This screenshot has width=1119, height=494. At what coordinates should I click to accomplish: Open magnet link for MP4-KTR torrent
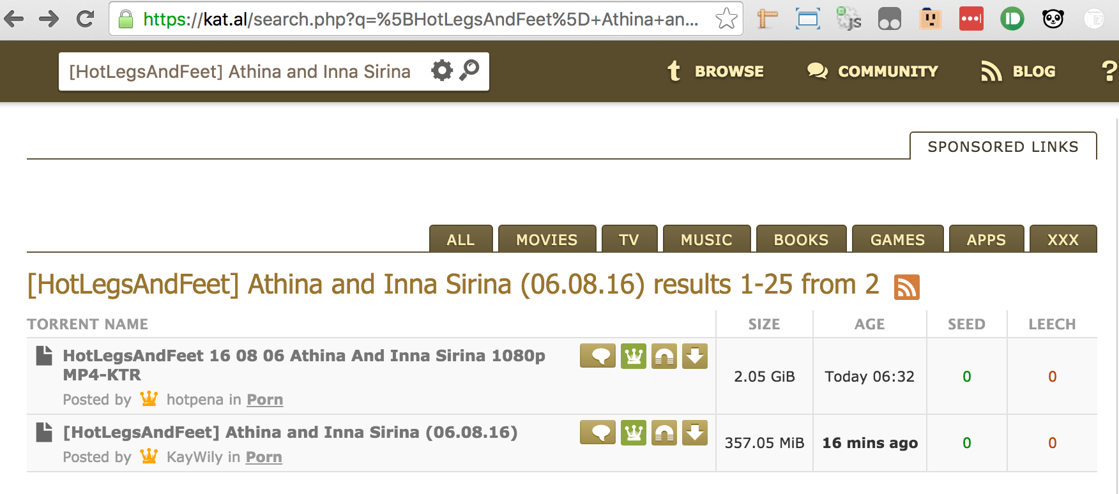coord(664,356)
